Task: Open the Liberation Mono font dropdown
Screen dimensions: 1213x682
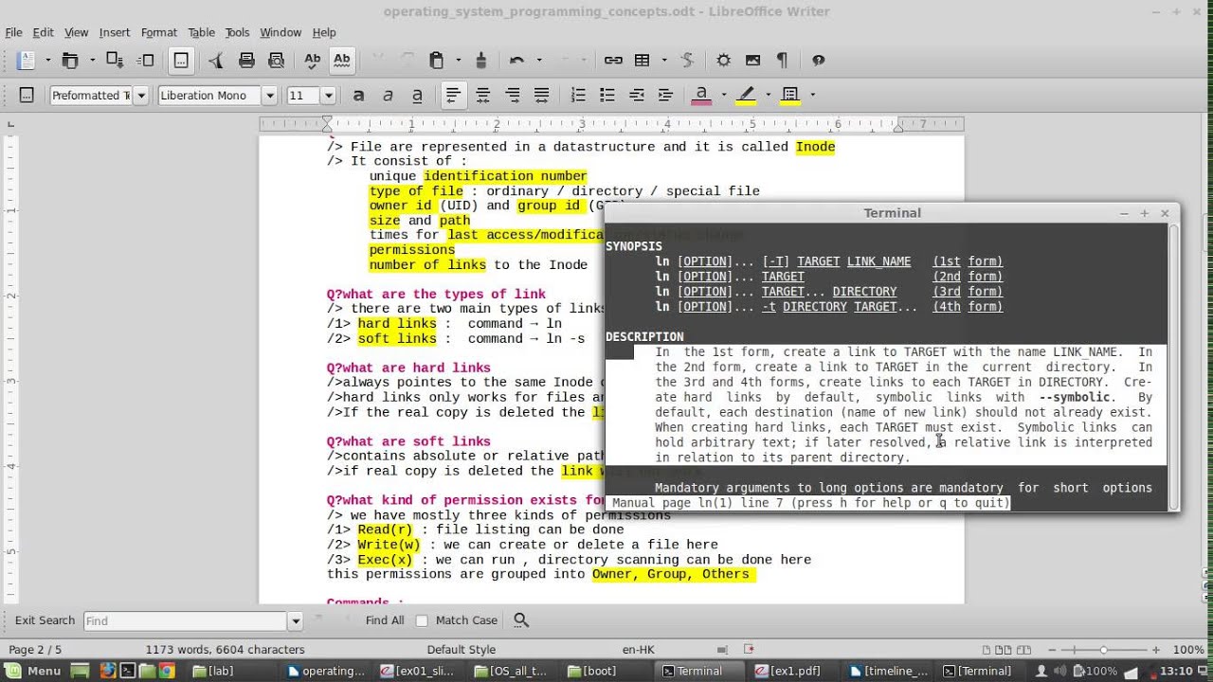Action: pyautogui.click(x=270, y=96)
